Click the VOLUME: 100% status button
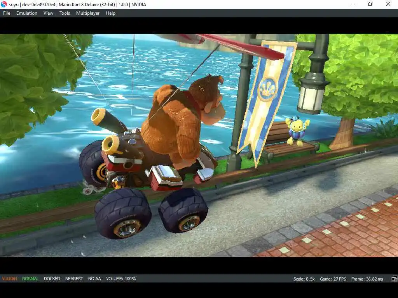 [121, 279]
